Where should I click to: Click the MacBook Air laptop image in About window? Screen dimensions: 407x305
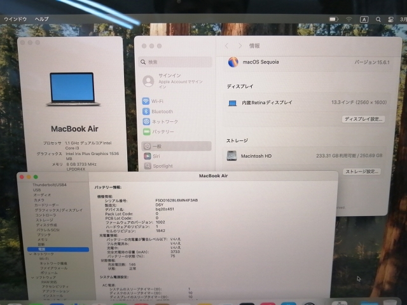(x=73, y=89)
